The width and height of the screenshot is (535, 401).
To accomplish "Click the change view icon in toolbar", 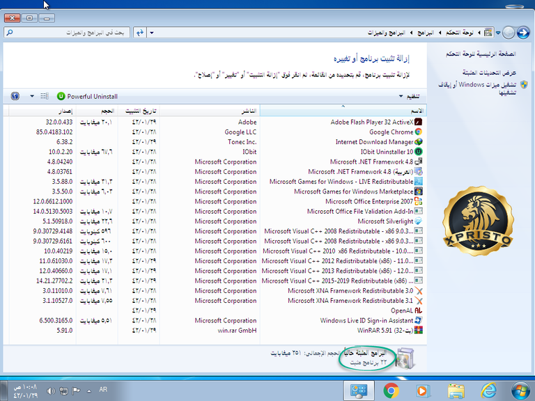I will tap(45, 96).
